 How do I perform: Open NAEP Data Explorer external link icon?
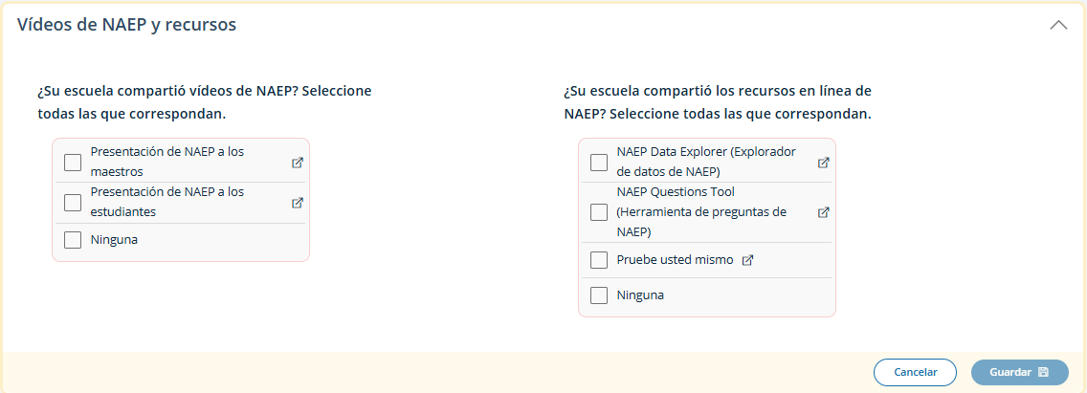point(824,163)
